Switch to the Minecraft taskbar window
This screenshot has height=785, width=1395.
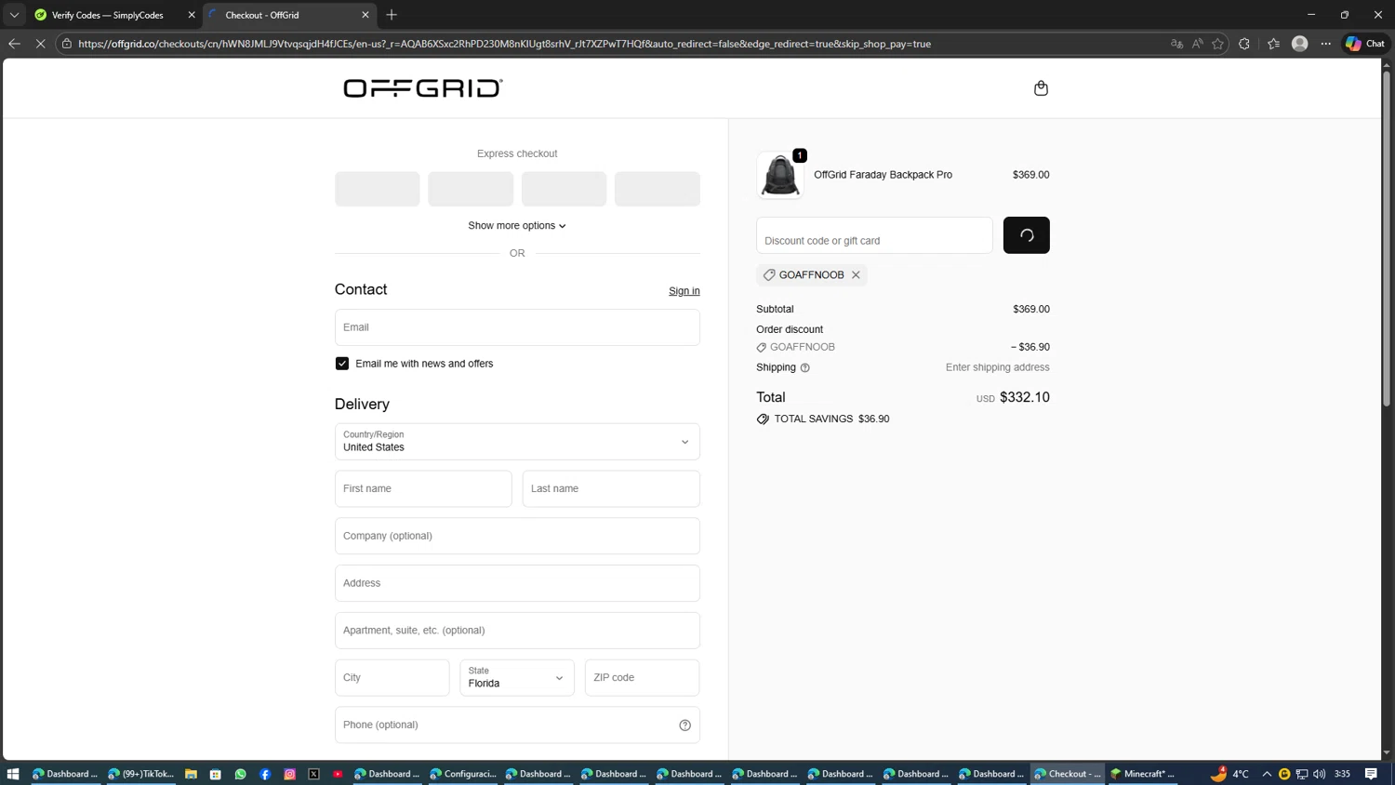(x=1143, y=774)
